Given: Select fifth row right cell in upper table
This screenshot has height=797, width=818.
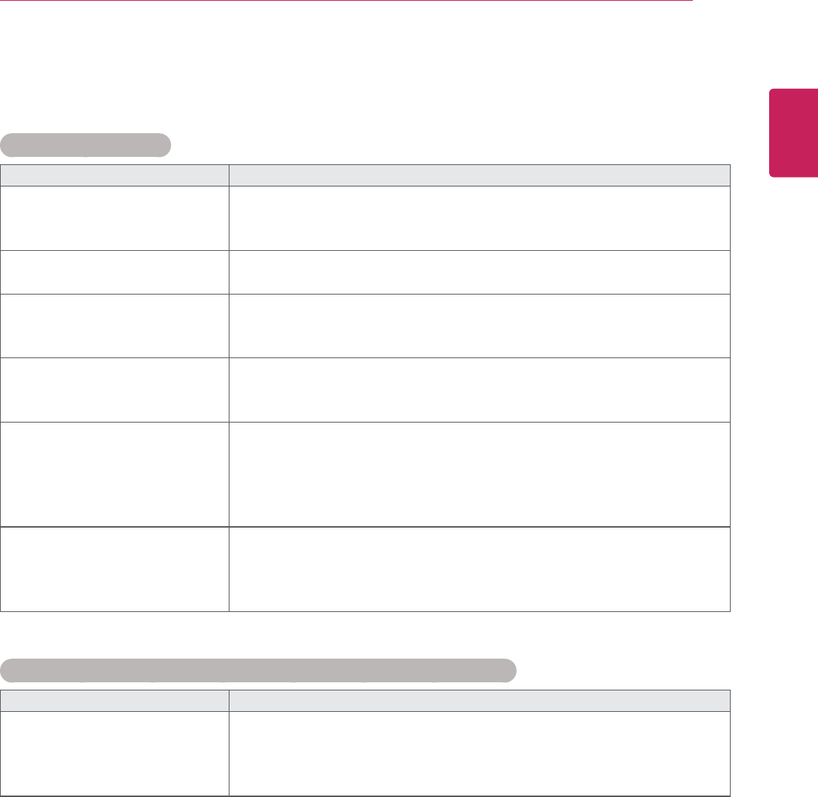Looking at the screenshot, I should pyautogui.click(x=479, y=474).
